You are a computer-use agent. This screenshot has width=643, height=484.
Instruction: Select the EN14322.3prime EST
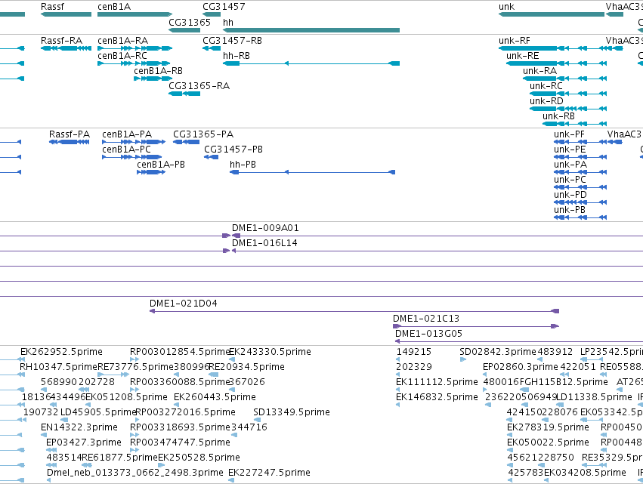42,435
